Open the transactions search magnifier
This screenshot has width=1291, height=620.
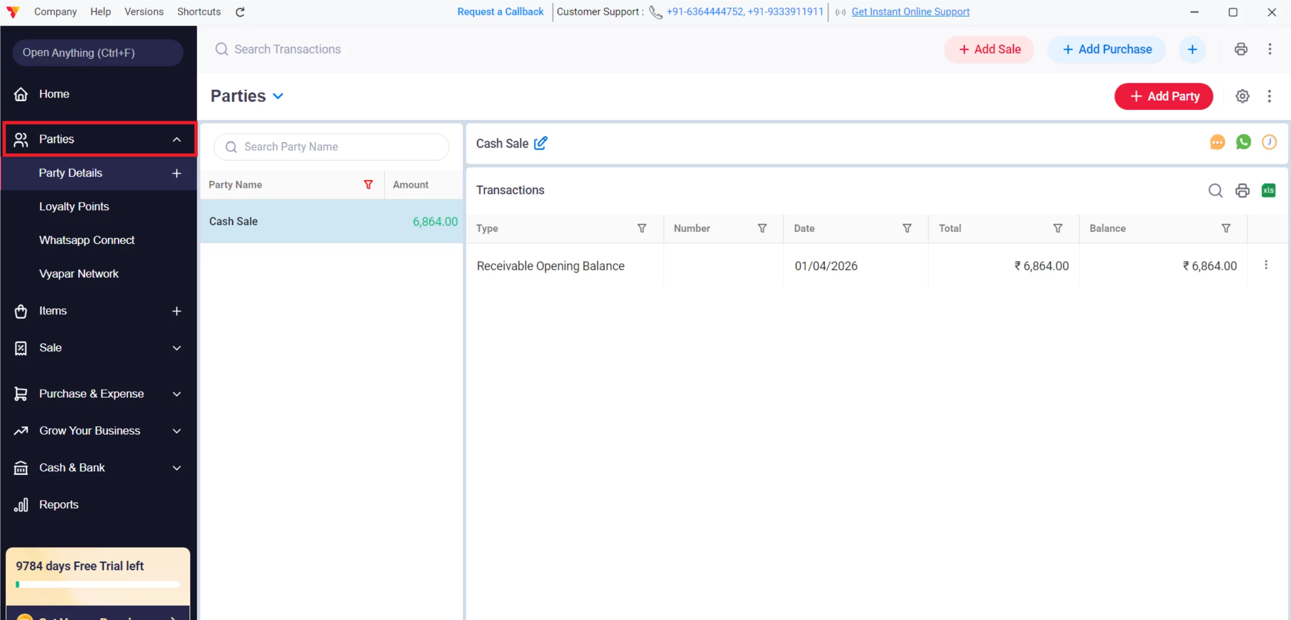1216,191
